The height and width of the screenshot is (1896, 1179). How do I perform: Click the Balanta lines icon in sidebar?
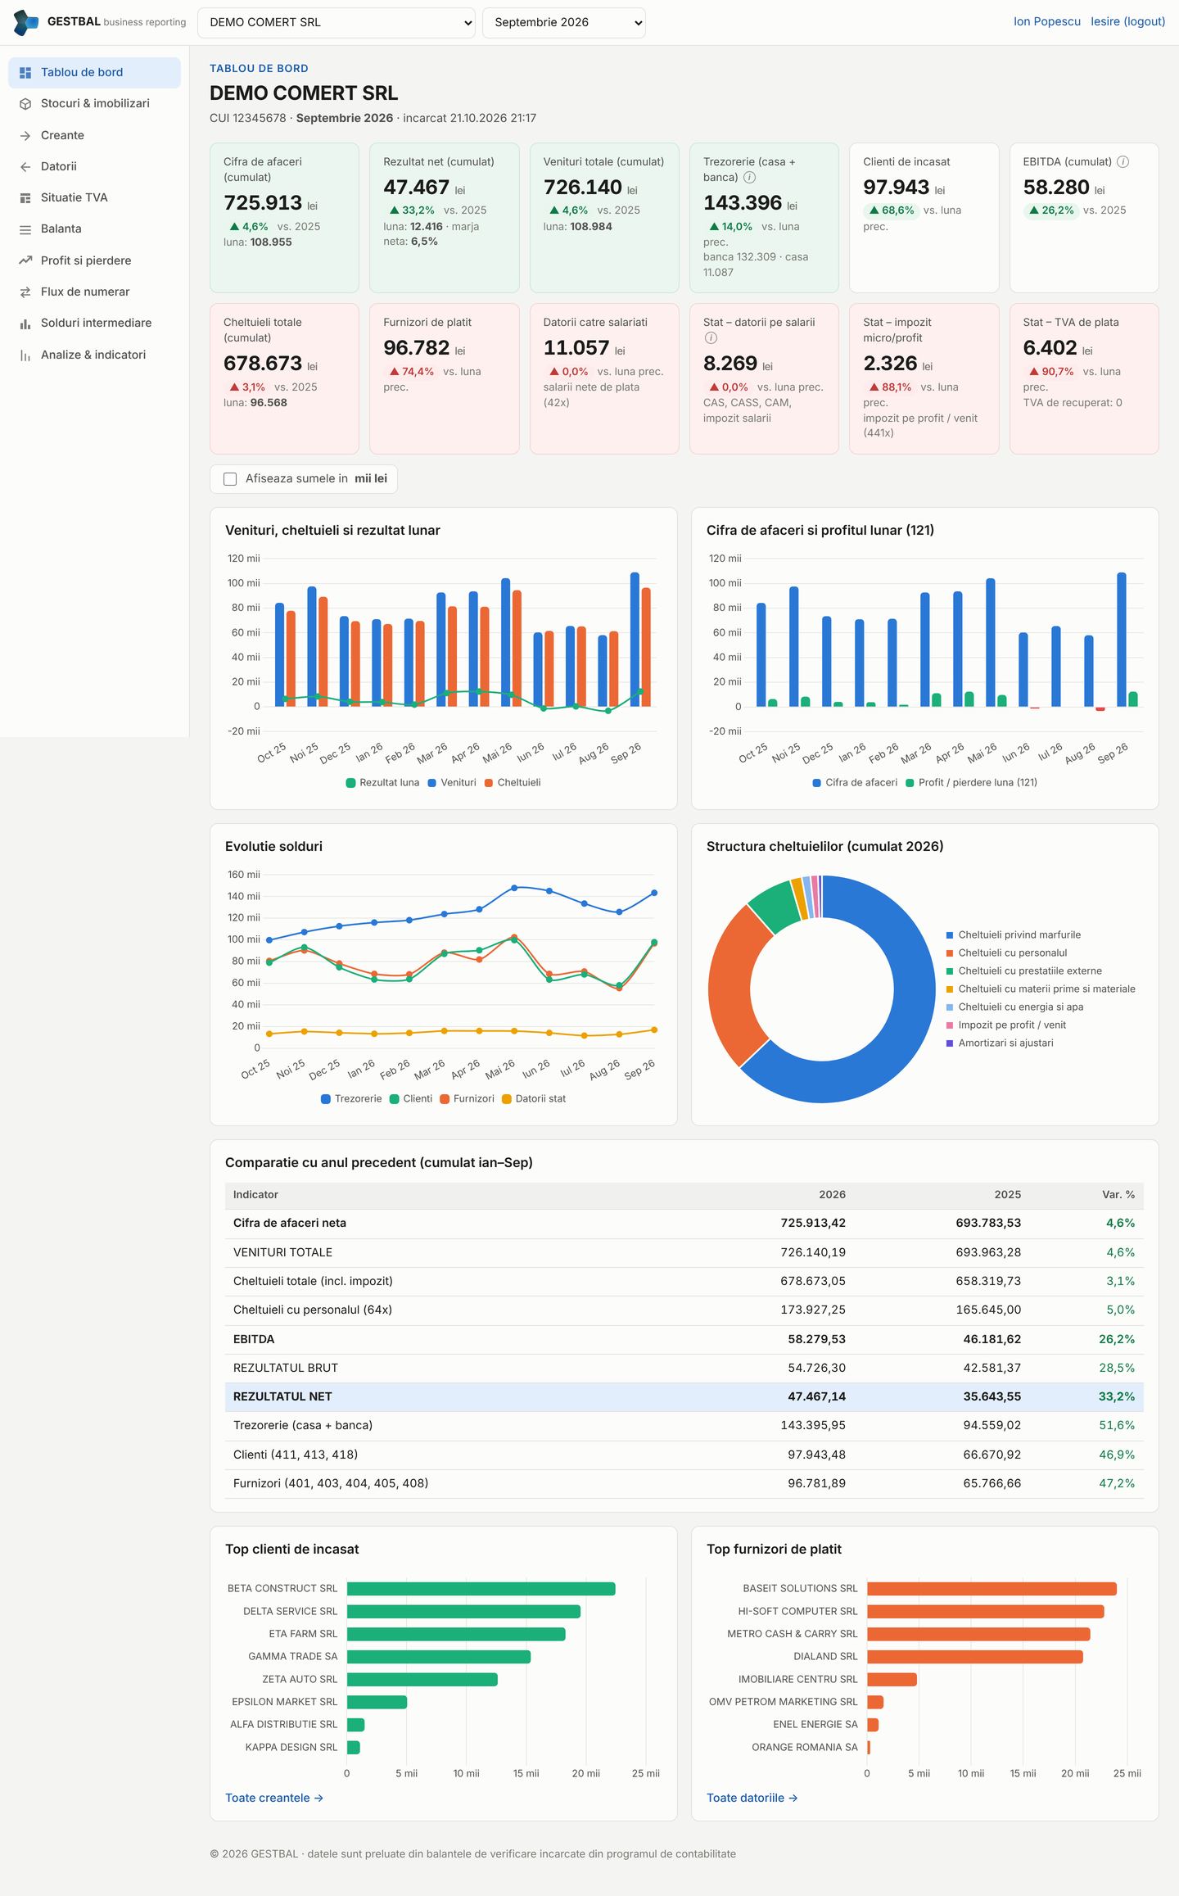tap(25, 229)
